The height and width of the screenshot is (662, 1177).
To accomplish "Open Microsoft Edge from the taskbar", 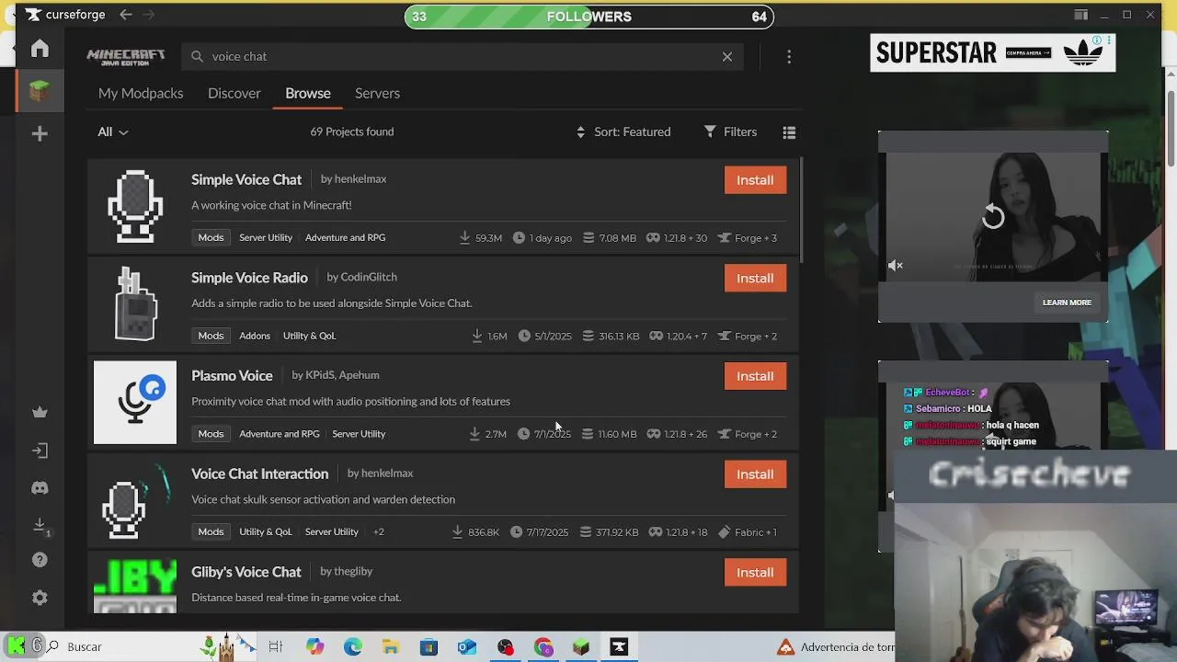I will [x=353, y=647].
